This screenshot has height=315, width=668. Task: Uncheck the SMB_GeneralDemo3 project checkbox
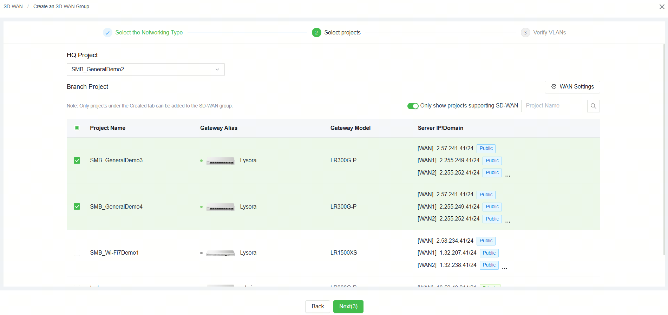[x=77, y=160]
